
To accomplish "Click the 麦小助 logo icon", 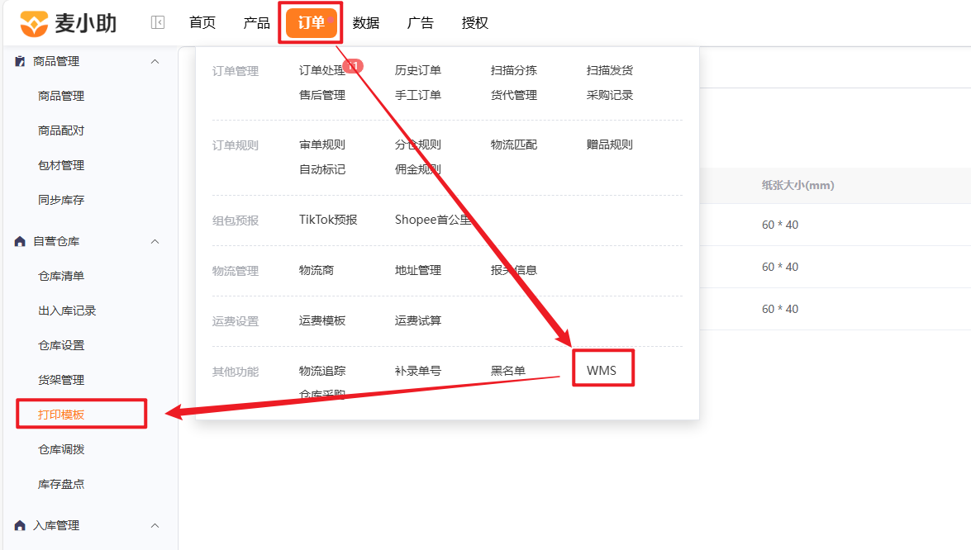I will (x=34, y=23).
